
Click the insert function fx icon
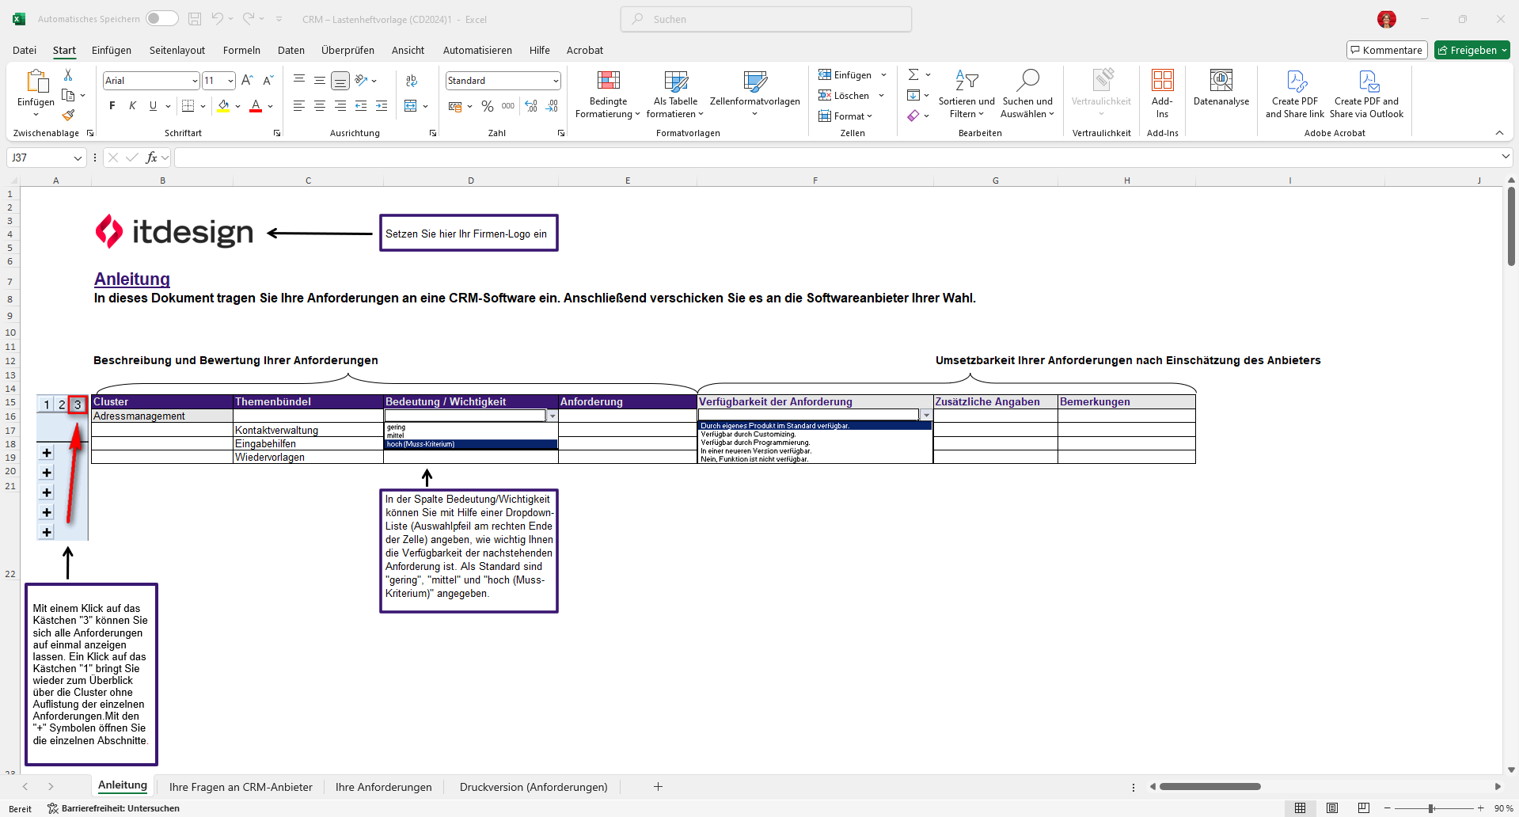[x=151, y=158]
